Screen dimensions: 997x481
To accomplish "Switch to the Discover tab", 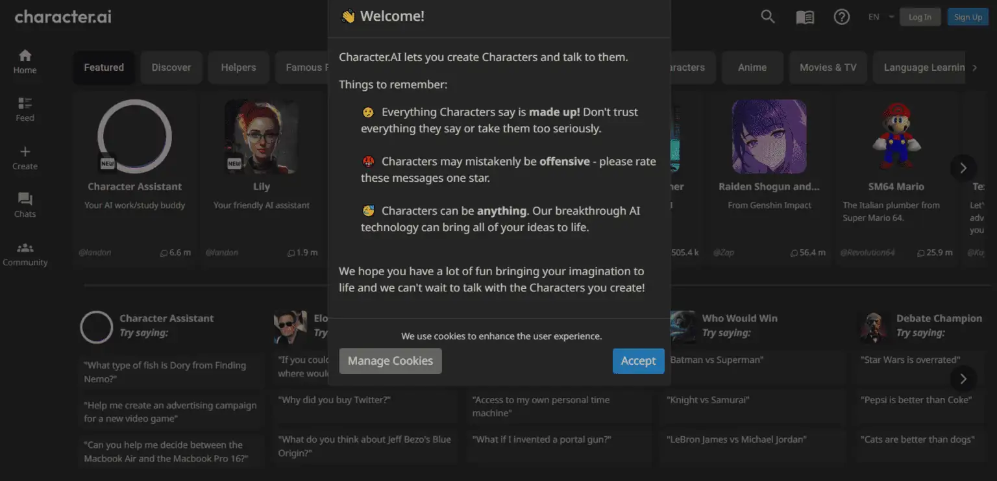I will pos(171,68).
